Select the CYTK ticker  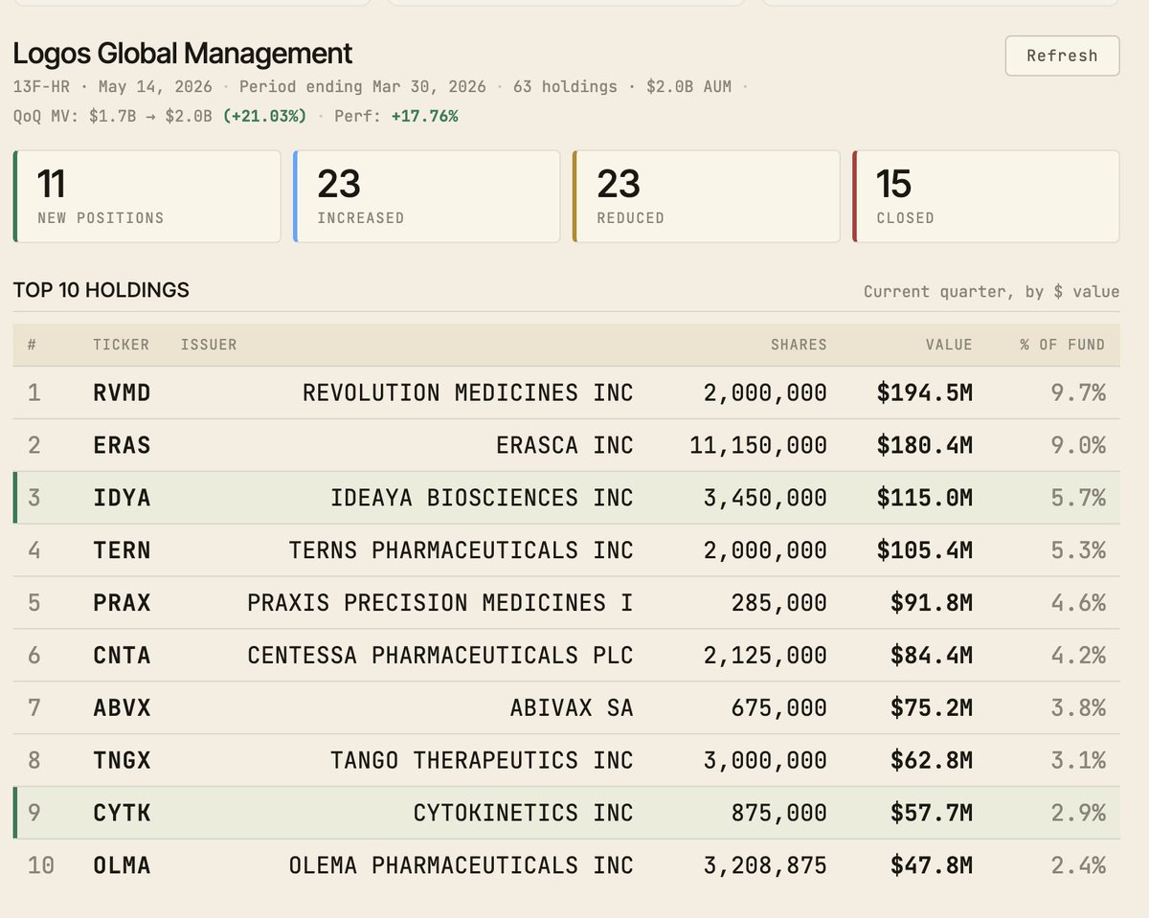(x=122, y=814)
